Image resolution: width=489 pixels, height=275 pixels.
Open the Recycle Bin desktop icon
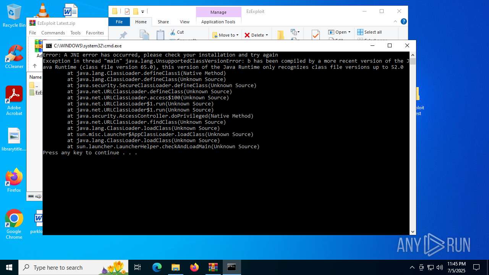(14, 15)
